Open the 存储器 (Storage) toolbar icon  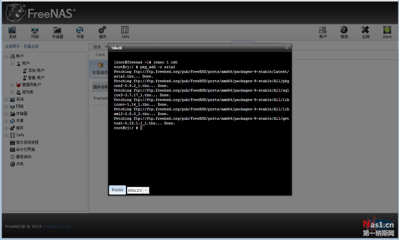58,32
